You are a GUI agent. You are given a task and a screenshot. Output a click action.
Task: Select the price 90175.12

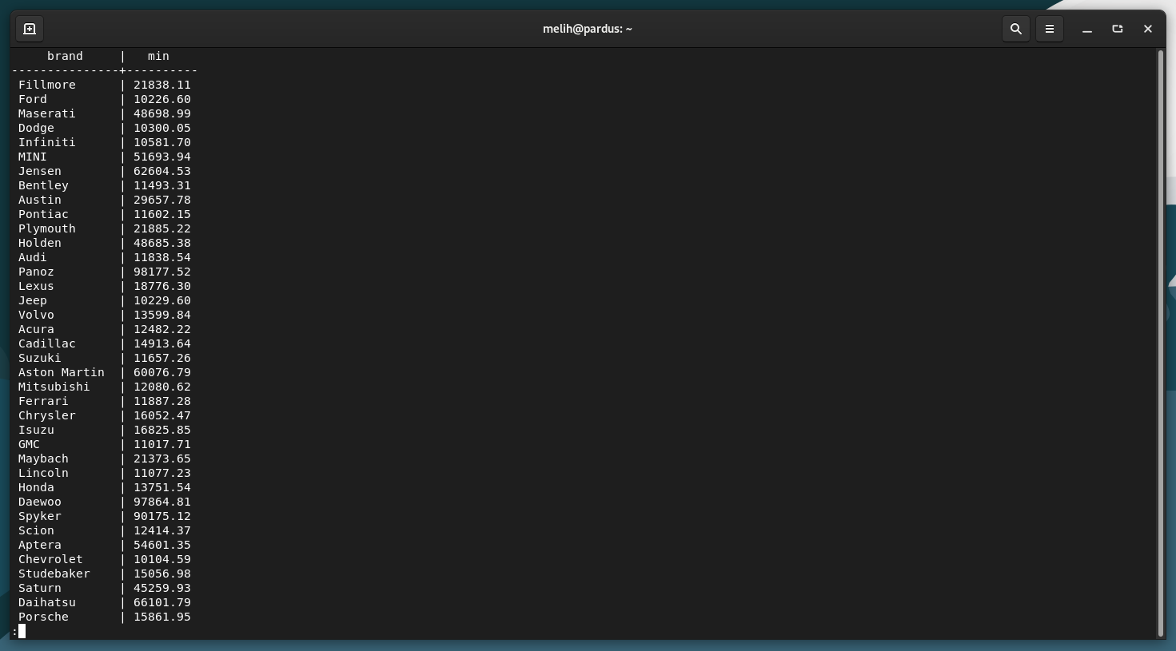[162, 516]
